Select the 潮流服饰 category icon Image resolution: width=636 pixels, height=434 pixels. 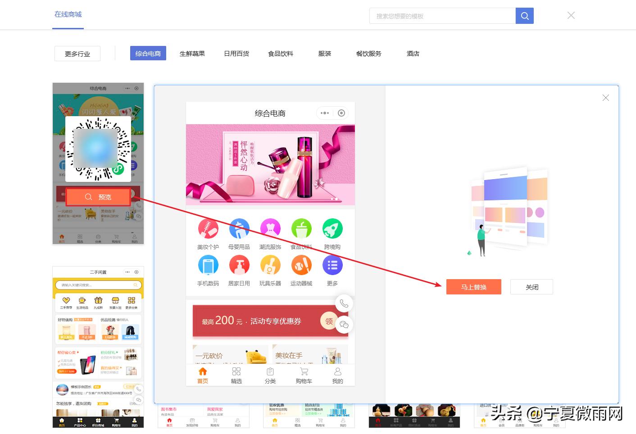click(x=270, y=228)
